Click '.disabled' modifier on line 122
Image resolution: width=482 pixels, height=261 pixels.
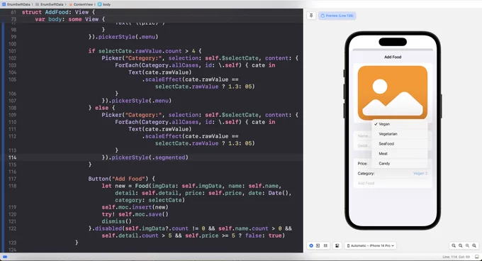[x=106, y=228]
